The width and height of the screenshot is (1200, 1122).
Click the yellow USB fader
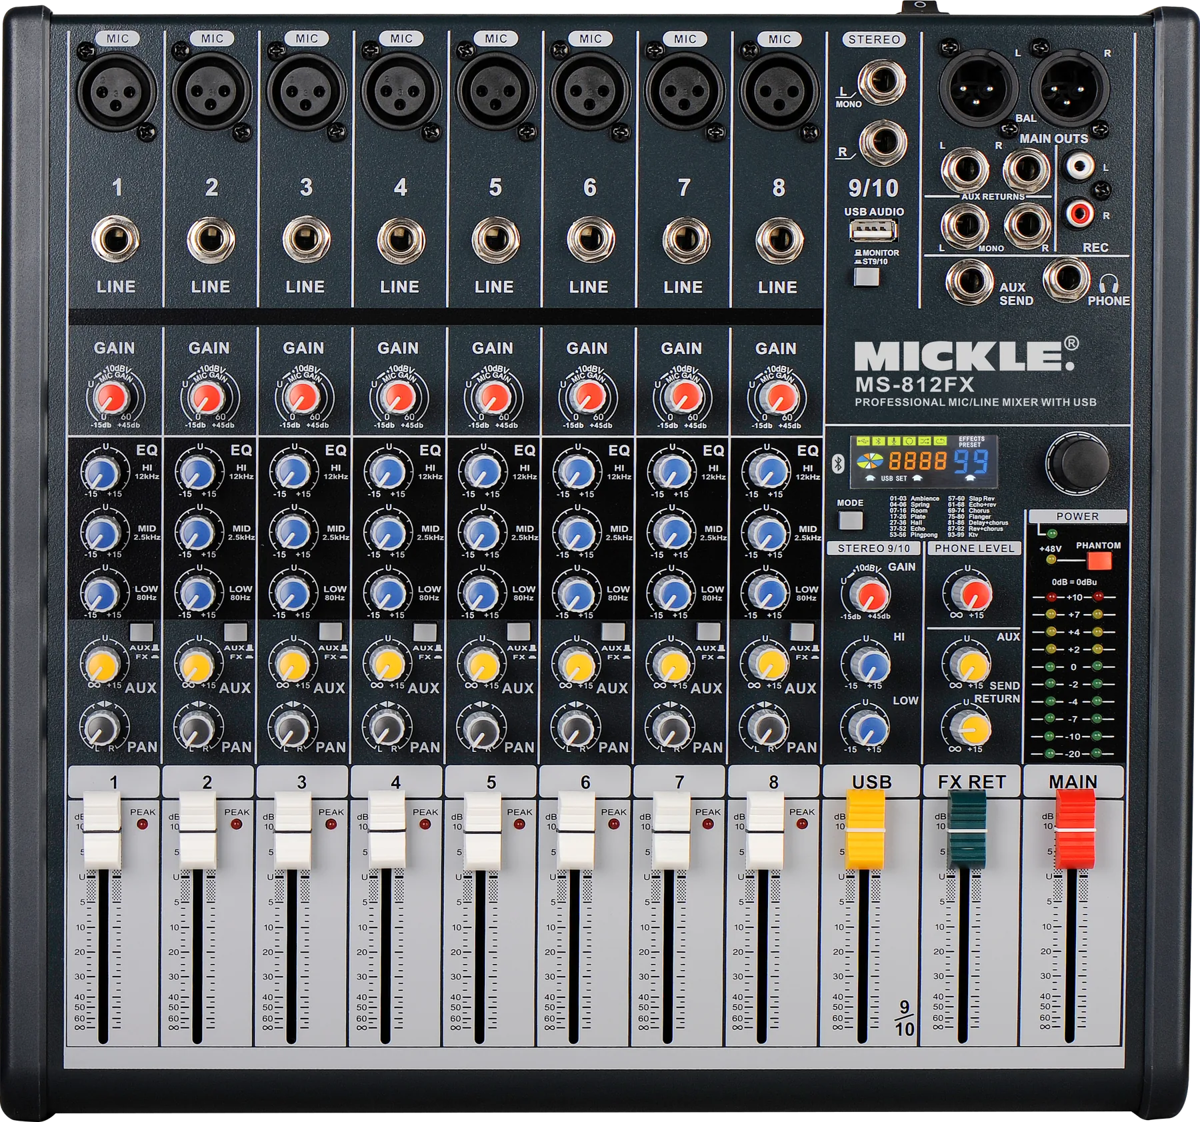click(x=865, y=829)
